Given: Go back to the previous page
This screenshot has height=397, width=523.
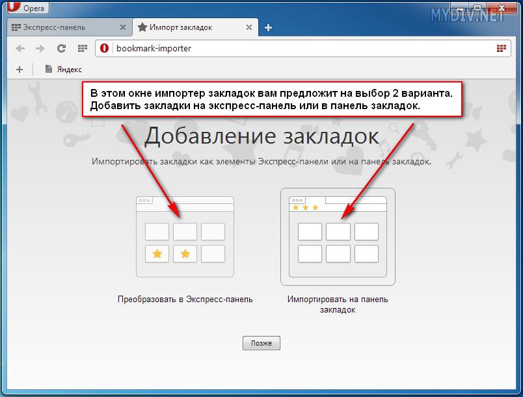Looking at the screenshot, I should point(20,48).
